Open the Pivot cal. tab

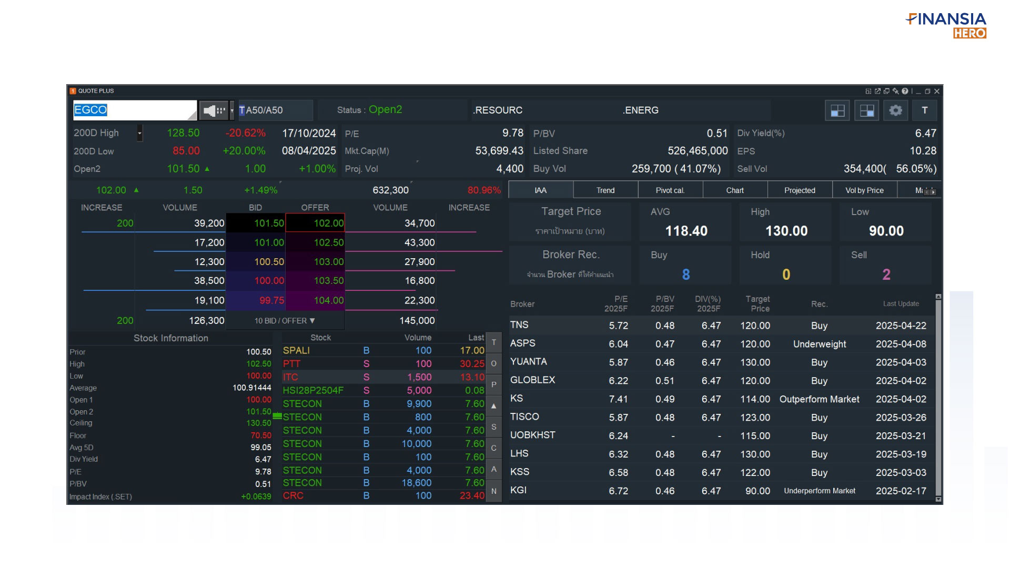pyautogui.click(x=670, y=190)
